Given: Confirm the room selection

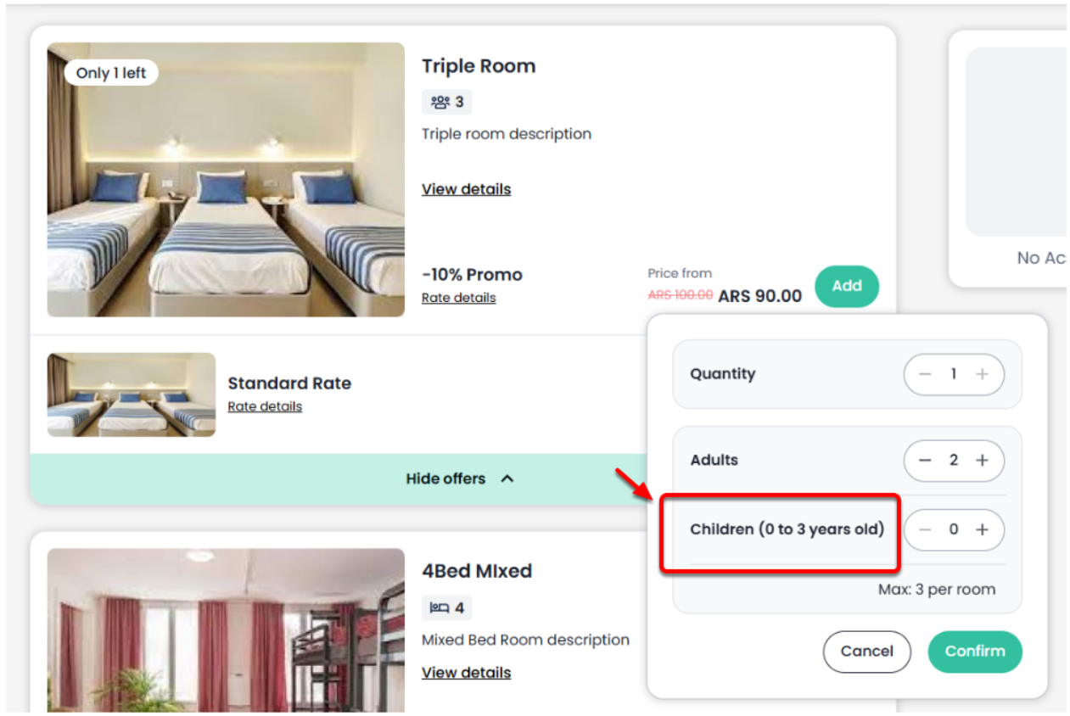Looking at the screenshot, I should 974,652.
